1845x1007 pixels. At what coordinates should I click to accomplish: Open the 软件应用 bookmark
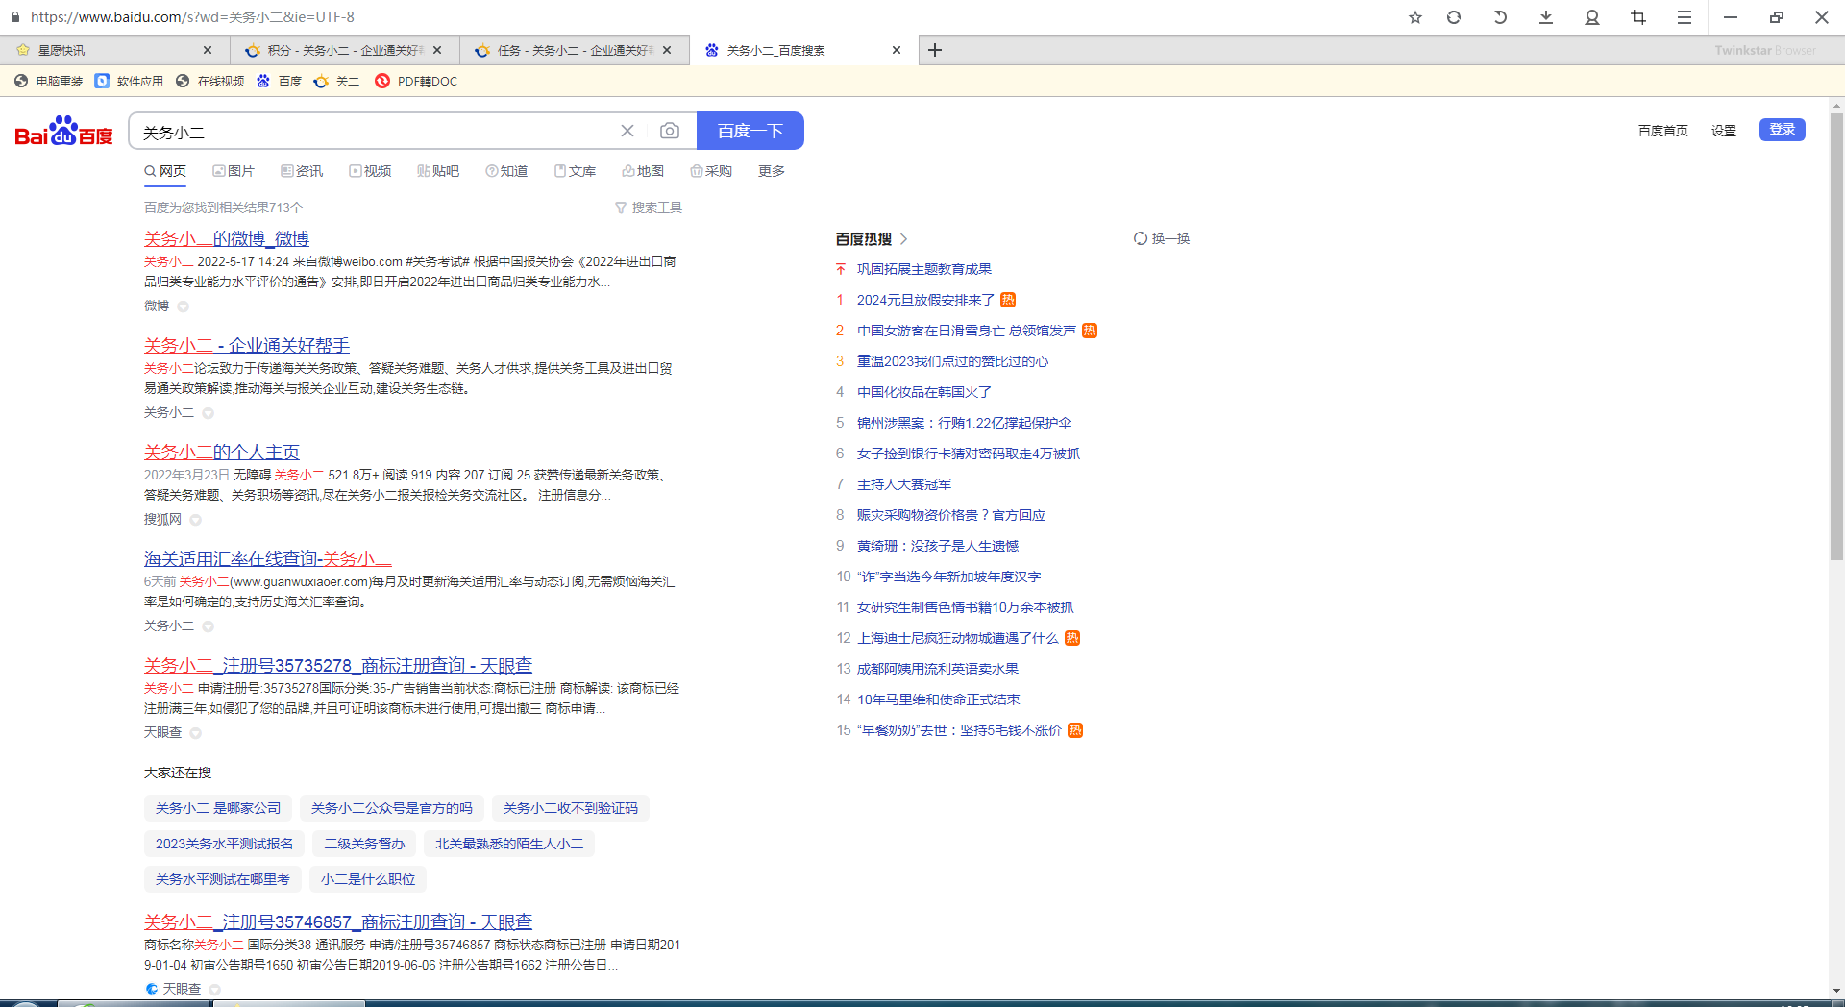130,82
